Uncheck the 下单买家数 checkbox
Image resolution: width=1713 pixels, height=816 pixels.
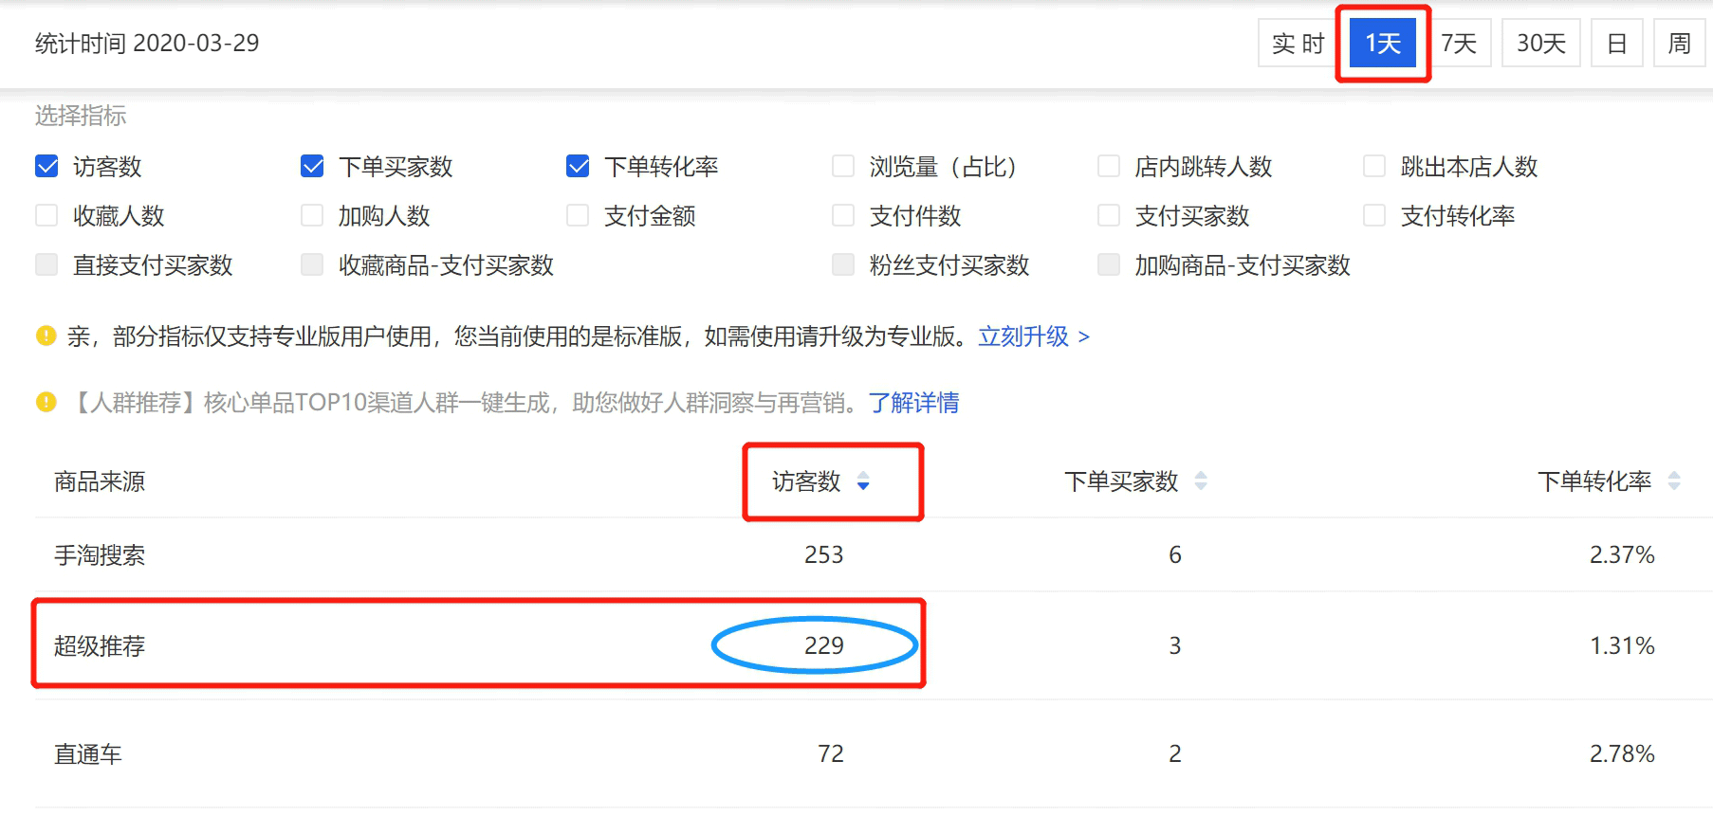point(312,167)
